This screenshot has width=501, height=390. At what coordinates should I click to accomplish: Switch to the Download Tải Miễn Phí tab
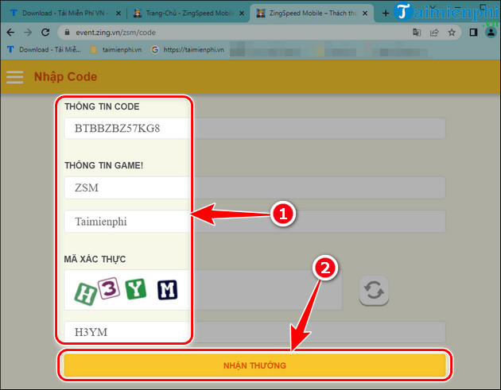(x=60, y=14)
